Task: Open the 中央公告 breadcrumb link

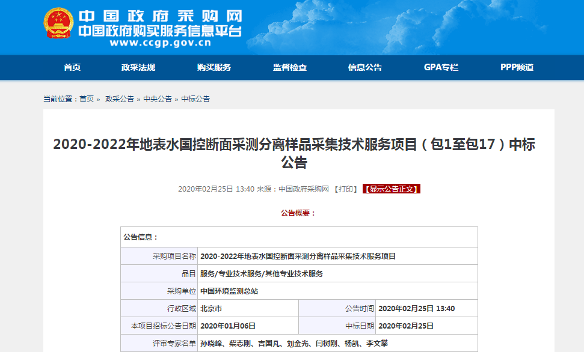Action: click(x=158, y=99)
